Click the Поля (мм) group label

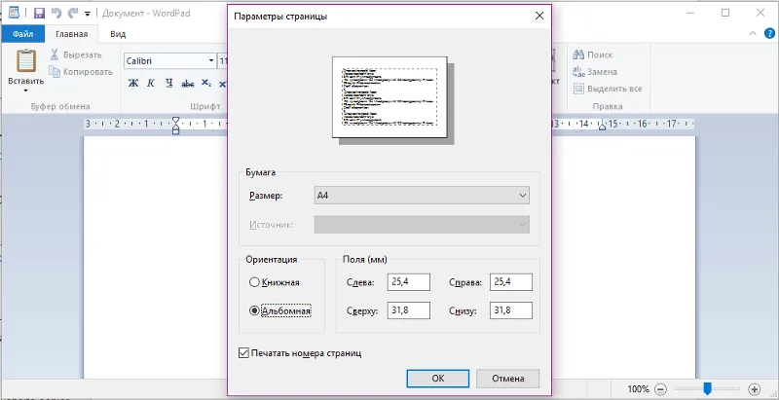click(x=365, y=259)
